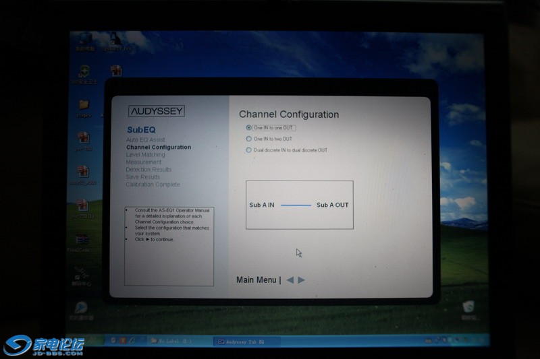Open the green shield security desktop icon
The width and height of the screenshot is (540, 359).
84,75
